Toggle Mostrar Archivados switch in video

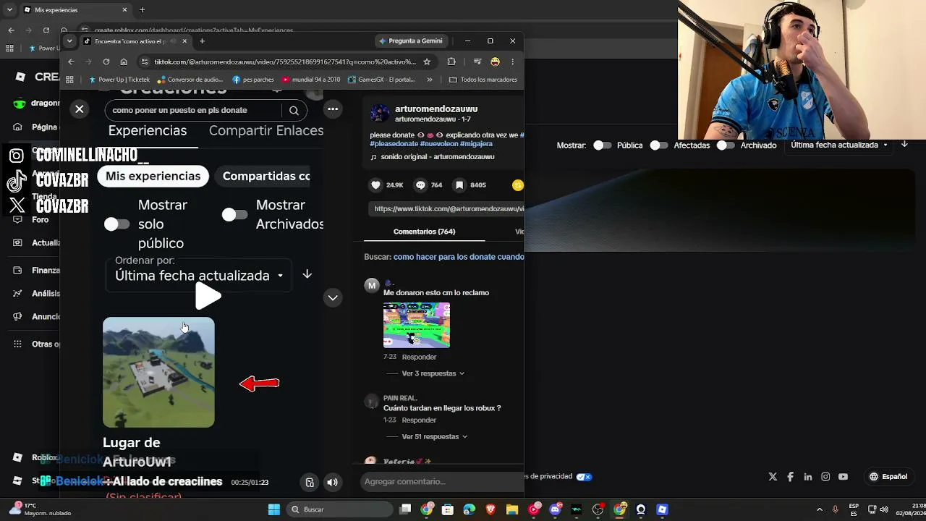(x=234, y=215)
